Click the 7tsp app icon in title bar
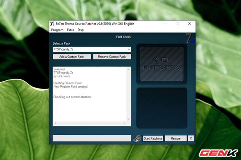This screenshot has height=160, width=241. point(52,24)
